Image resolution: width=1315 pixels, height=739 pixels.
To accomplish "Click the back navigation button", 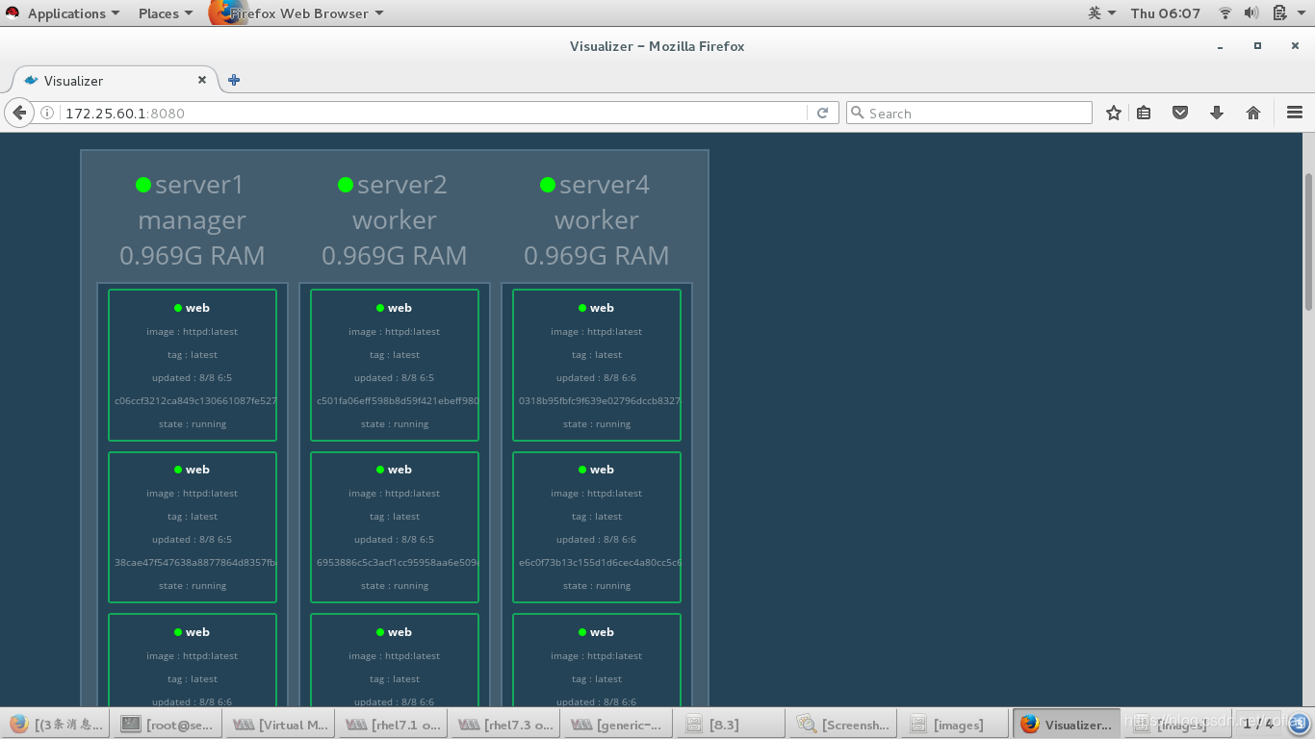I will point(19,113).
